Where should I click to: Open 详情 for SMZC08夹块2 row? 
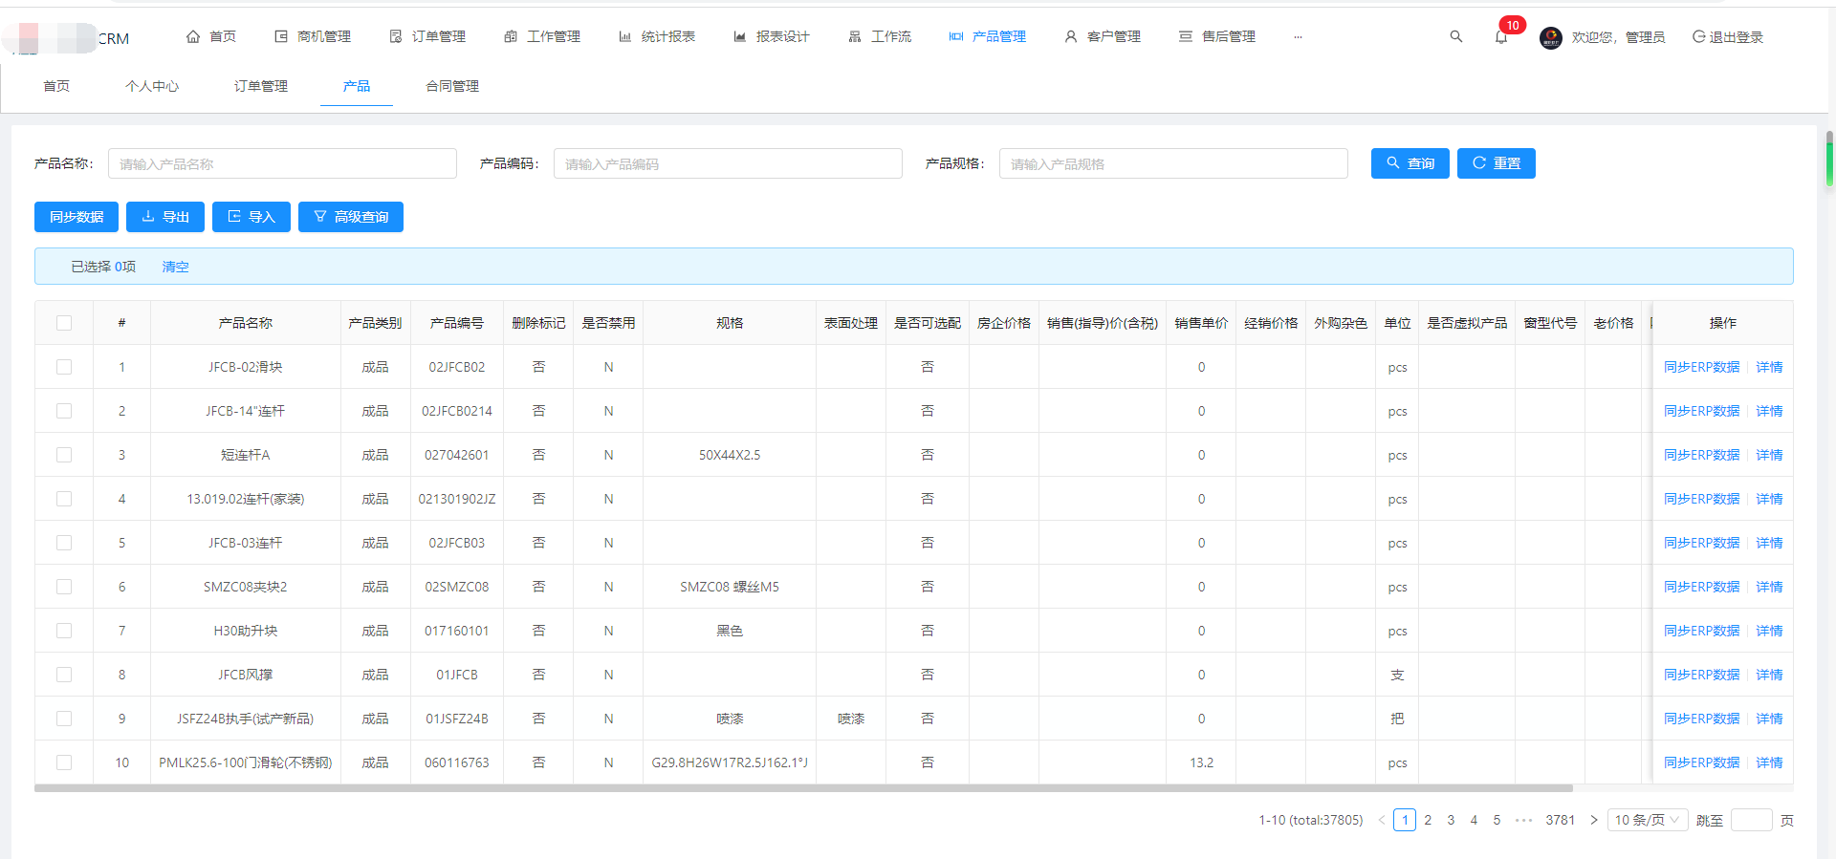(x=1769, y=587)
